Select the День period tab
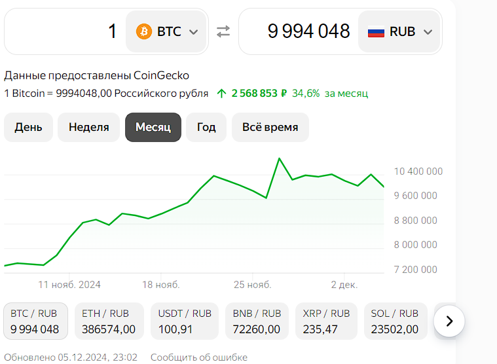 click(28, 127)
